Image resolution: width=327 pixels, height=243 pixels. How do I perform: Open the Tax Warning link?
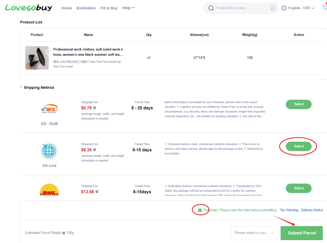pyautogui.click(x=289, y=210)
